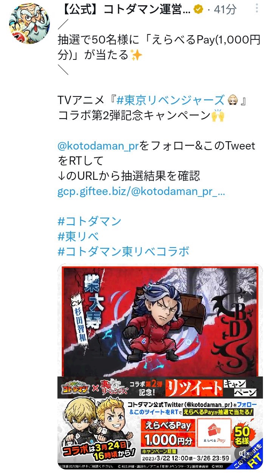Tap the えらべるPay card logo

(214, 432)
